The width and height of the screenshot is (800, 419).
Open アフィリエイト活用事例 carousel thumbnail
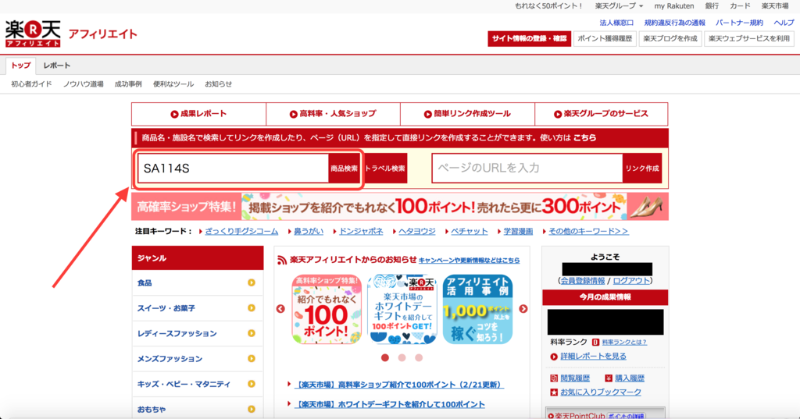click(477, 309)
